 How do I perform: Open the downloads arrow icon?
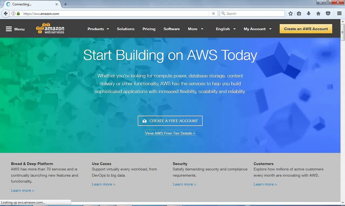308,13
